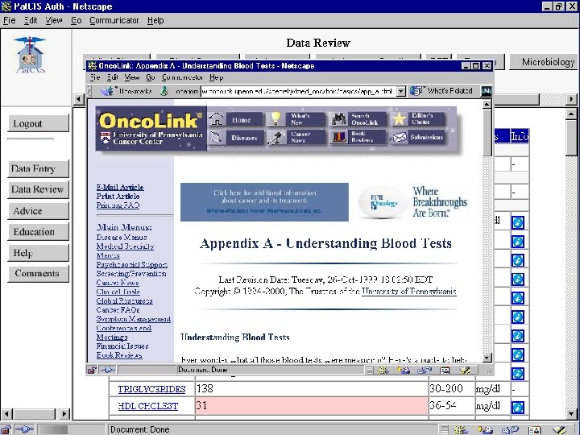Open Search OncoLink binoculars button

(x=358, y=119)
